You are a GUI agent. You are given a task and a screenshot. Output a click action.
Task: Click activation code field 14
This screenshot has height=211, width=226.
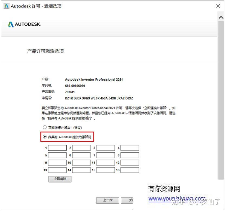click(x=81, y=170)
